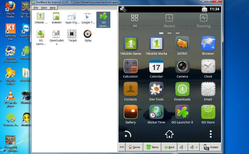Screen dimensions: 249x154
Task: Open the Downloads app
Action: coord(182,92)
